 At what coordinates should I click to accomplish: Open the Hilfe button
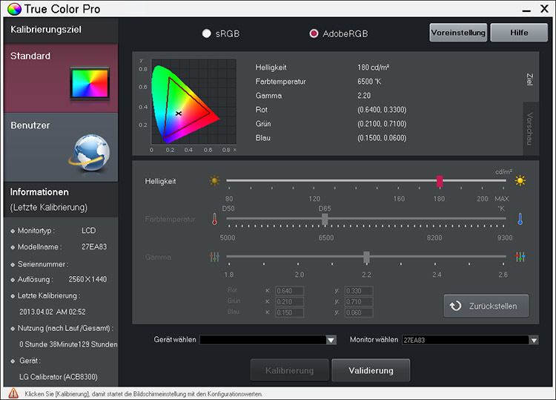click(519, 33)
